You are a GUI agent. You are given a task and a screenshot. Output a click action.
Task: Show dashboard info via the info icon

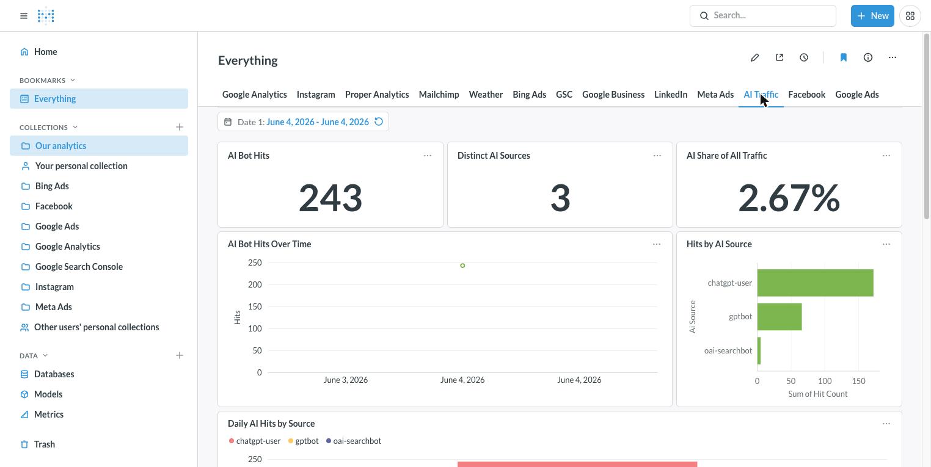point(868,57)
